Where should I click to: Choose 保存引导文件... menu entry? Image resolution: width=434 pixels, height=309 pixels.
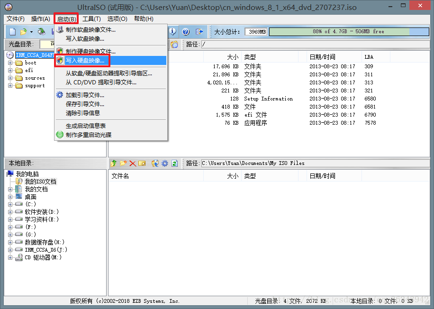coord(111,104)
